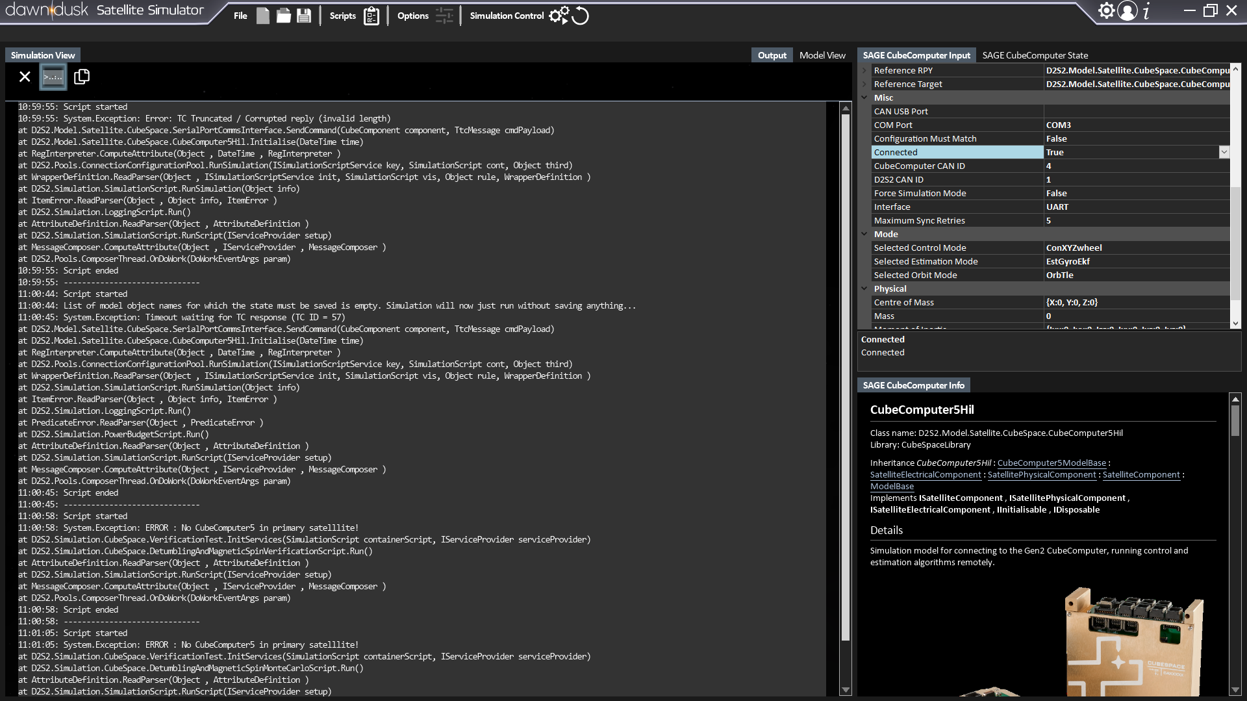The width and height of the screenshot is (1247, 701).
Task: Click the COM Port value field
Action: (1137, 125)
